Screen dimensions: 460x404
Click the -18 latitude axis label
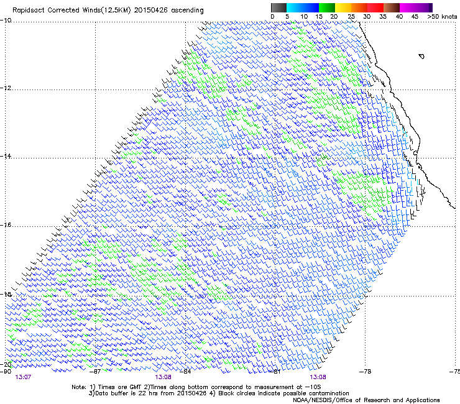(x=6, y=294)
